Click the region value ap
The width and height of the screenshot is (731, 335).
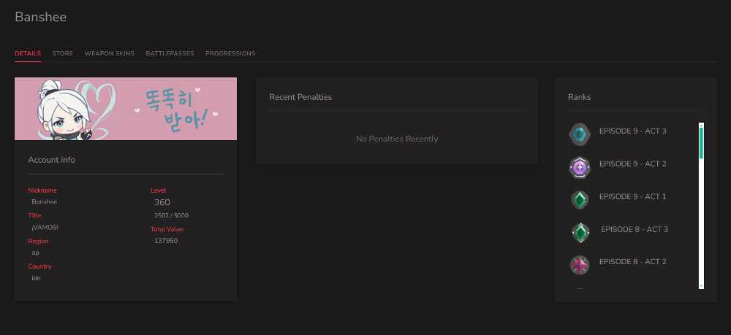[x=35, y=253]
